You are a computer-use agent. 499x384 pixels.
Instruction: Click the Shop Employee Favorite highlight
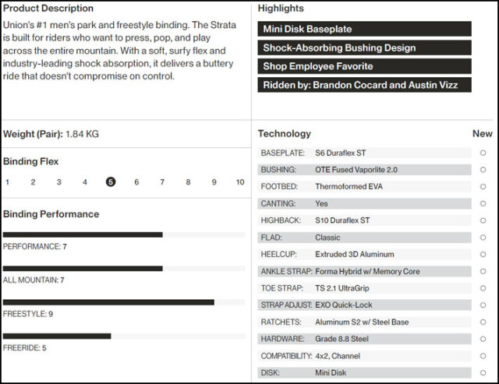coord(364,66)
